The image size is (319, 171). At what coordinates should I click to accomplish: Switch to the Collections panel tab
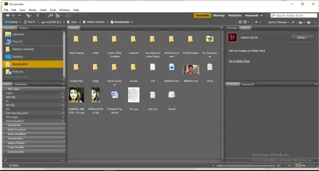(20, 84)
